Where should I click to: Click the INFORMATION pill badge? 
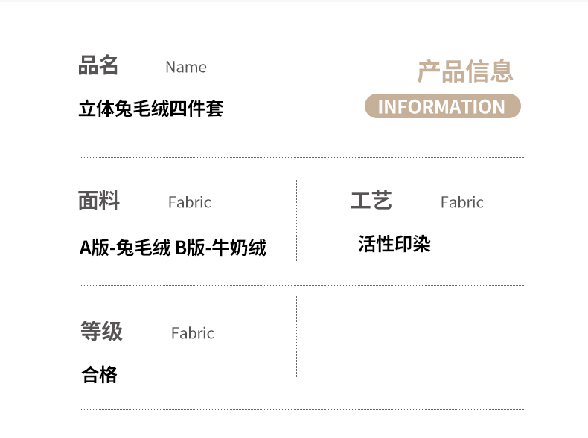click(442, 106)
